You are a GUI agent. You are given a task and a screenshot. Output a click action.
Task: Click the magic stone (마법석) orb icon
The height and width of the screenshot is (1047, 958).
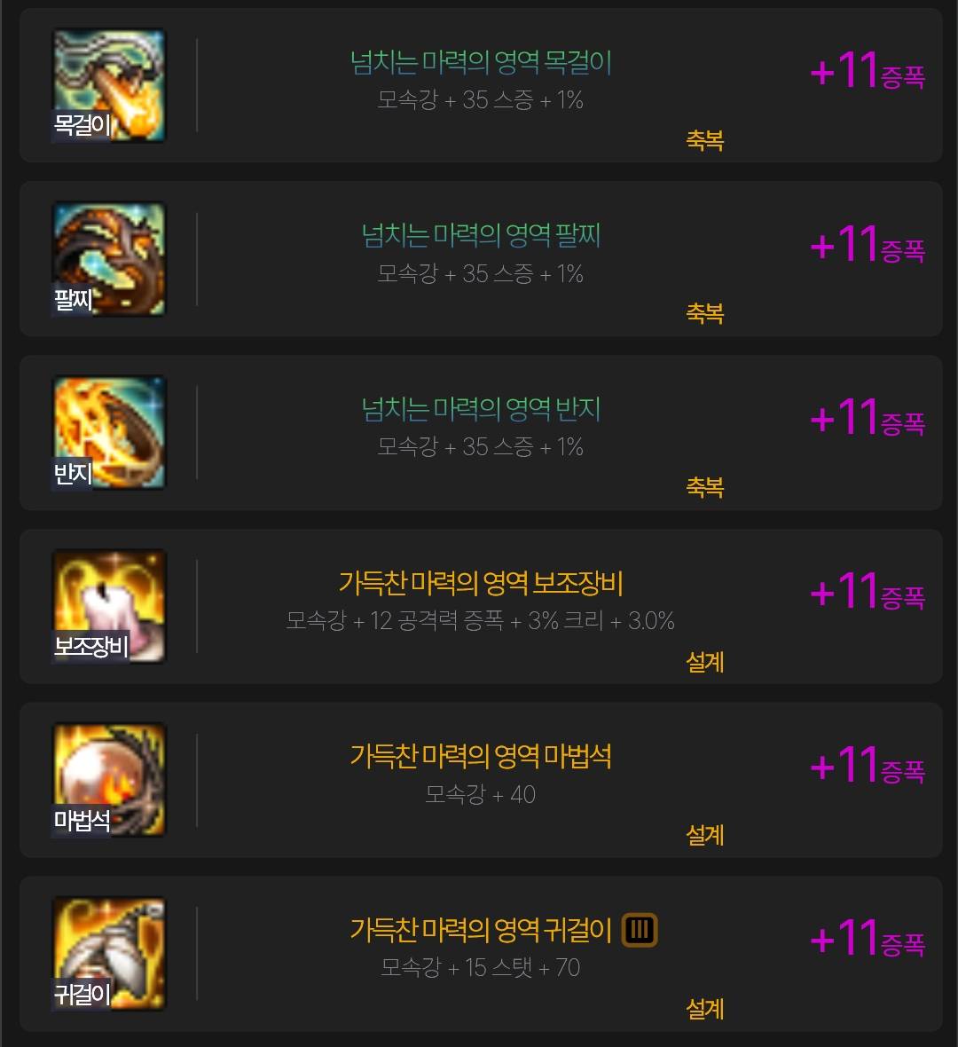click(x=109, y=779)
